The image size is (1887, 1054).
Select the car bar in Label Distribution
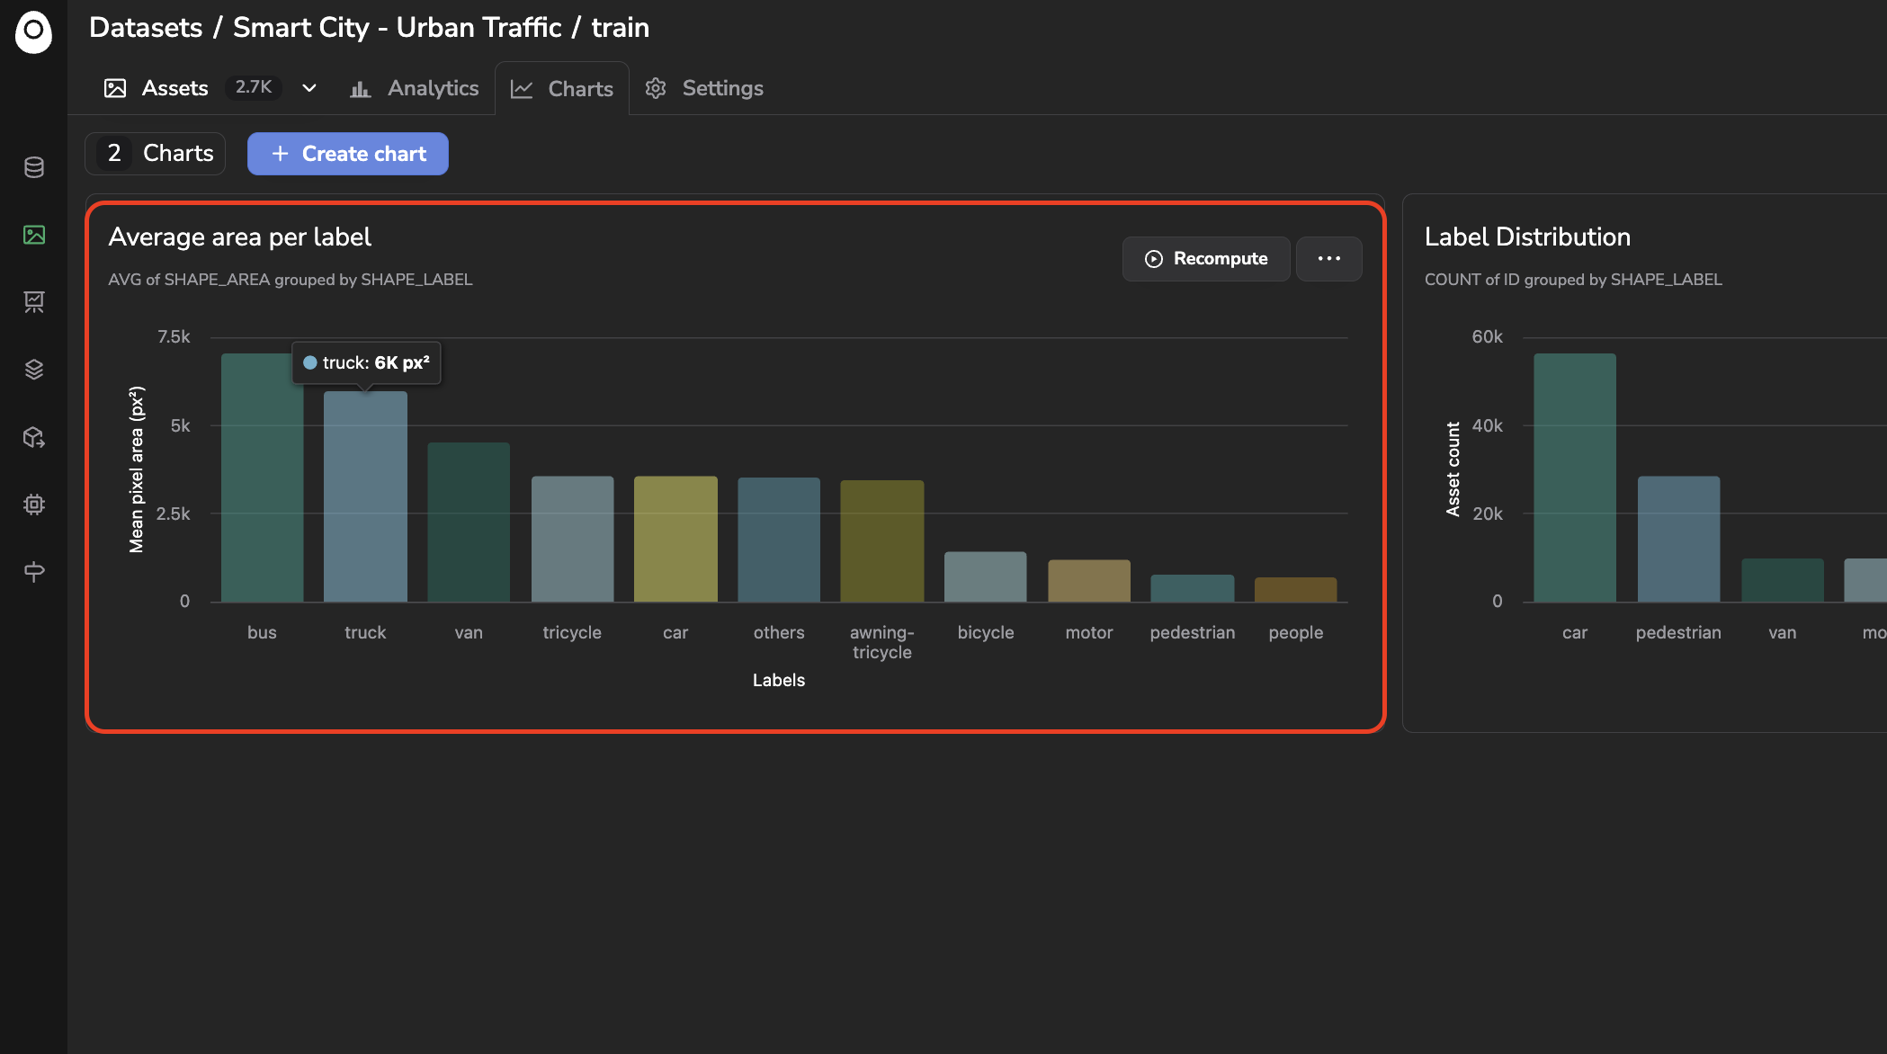[1575, 478]
